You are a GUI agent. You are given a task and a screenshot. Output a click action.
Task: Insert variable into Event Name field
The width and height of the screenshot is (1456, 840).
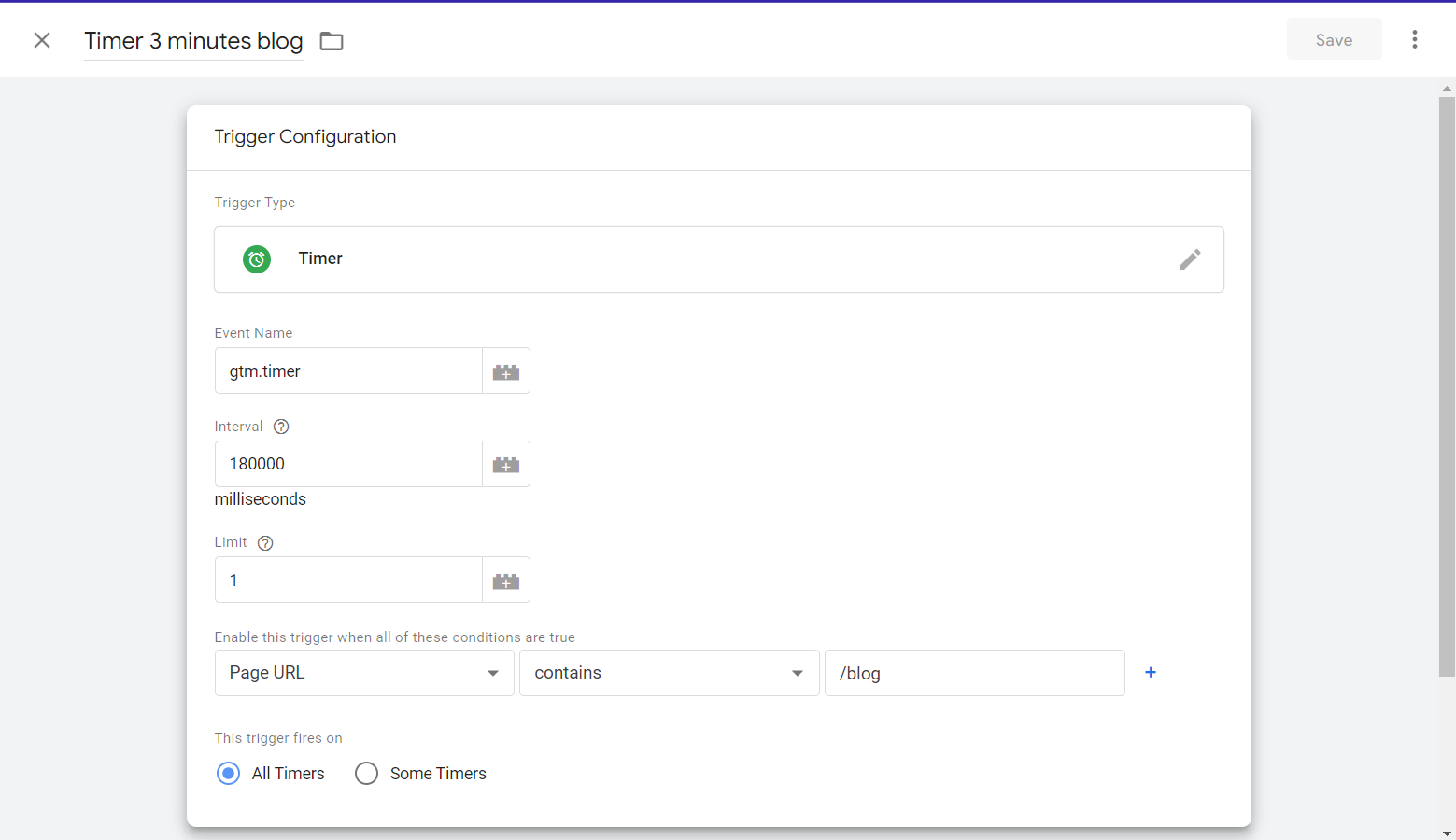tap(505, 371)
